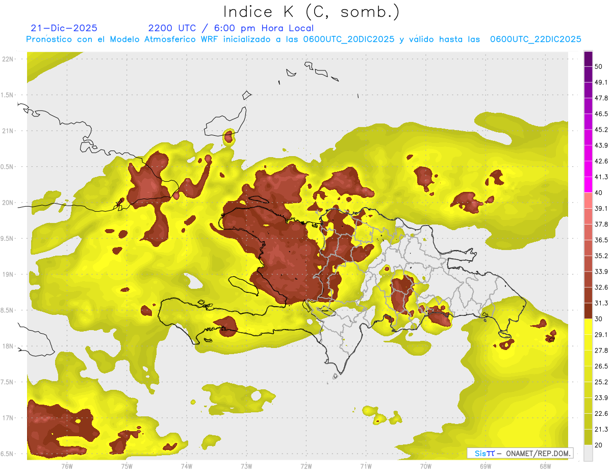Click the '46.5' colorbar value
612x473 pixels.
[x=601, y=114]
